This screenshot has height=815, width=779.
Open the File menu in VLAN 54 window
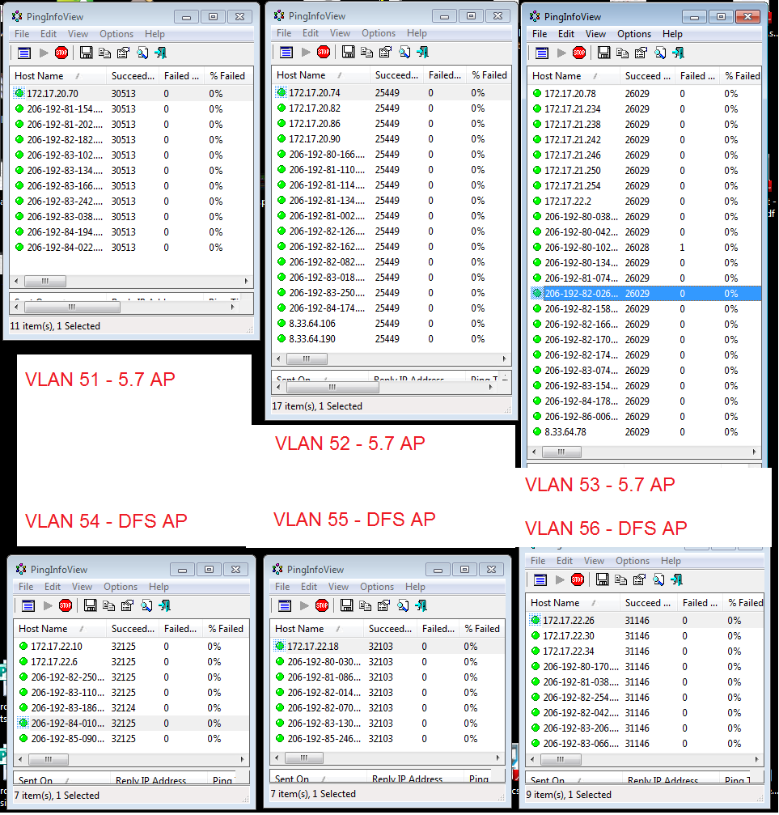[25, 586]
